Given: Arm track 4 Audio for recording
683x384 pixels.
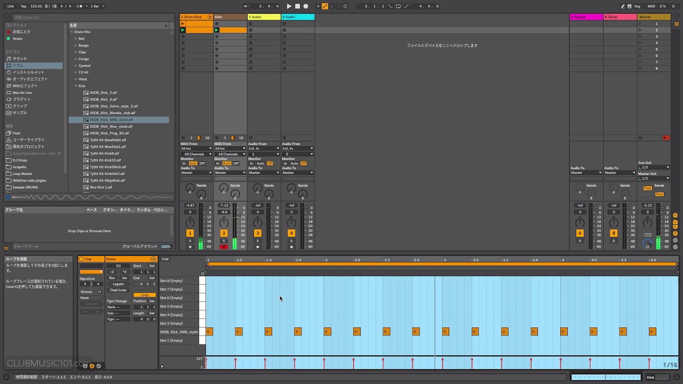Looking at the screenshot, I should (291, 247).
